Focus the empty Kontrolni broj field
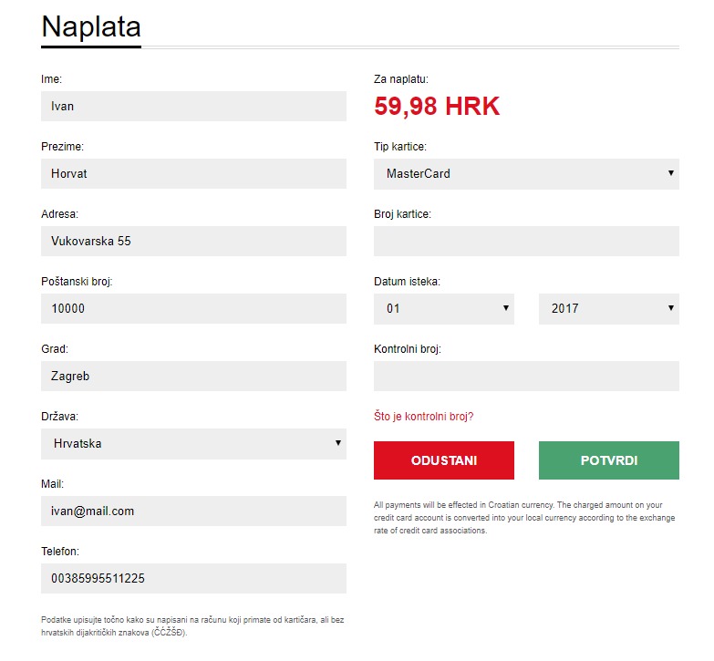 [x=526, y=377]
